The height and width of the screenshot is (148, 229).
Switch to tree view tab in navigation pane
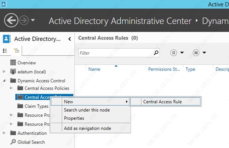click(x=16, y=51)
